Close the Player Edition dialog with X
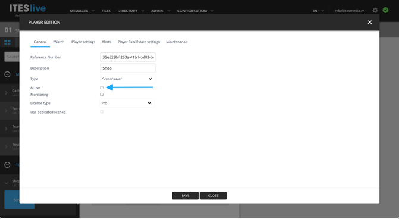This screenshot has width=399, height=219. 370,23
